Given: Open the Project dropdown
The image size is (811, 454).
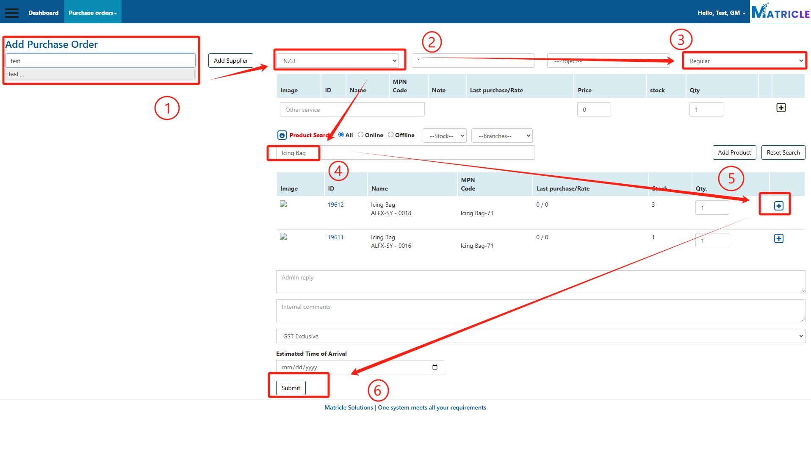Looking at the screenshot, I should 608,61.
